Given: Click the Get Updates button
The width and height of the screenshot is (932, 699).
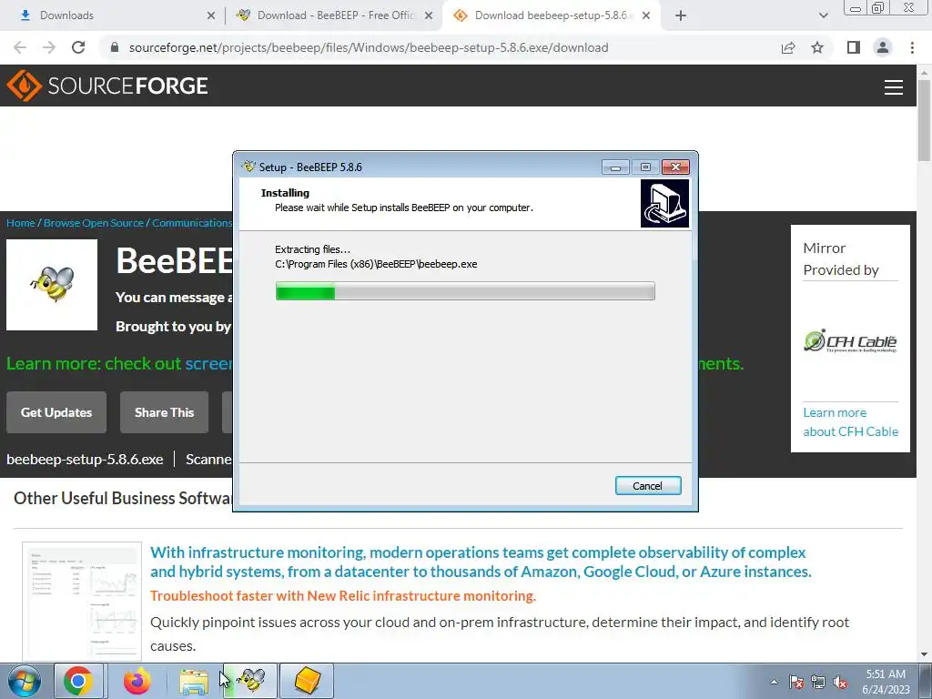Looking at the screenshot, I should [56, 412].
